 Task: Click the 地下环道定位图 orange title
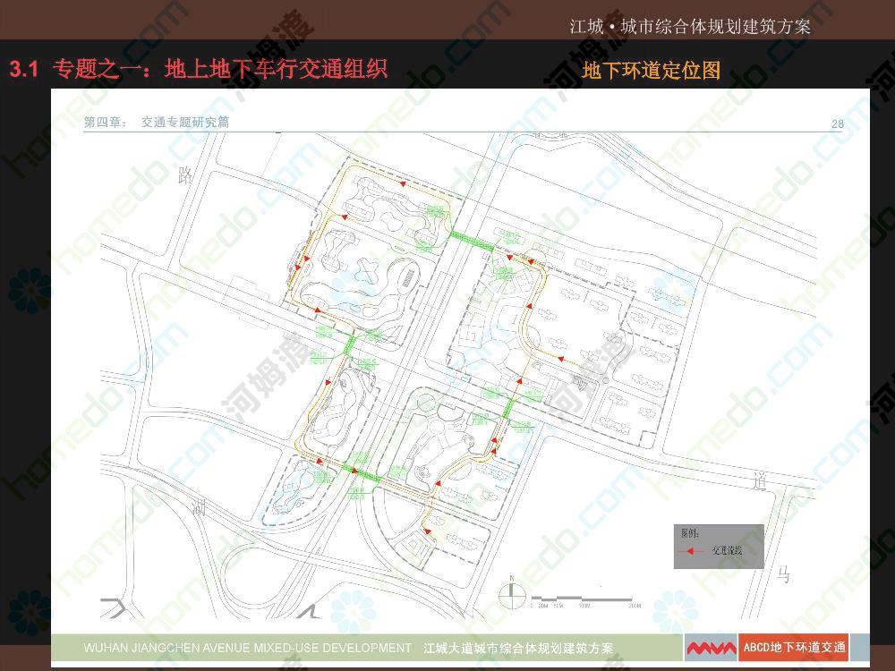click(x=651, y=71)
